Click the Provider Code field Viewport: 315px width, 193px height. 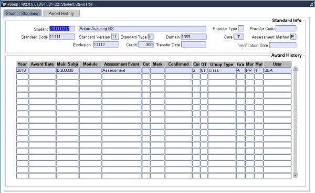pyautogui.click(x=286, y=28)
